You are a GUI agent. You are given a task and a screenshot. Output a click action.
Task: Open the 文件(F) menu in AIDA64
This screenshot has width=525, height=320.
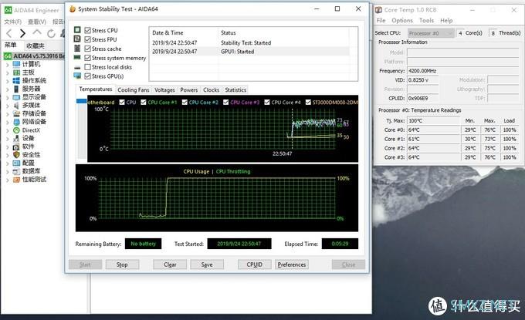[12, 22]
